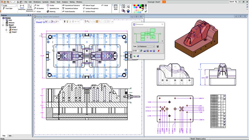Activate the Center mark tool
Viewport: 249px width, 140px height.
coord(51,5)
